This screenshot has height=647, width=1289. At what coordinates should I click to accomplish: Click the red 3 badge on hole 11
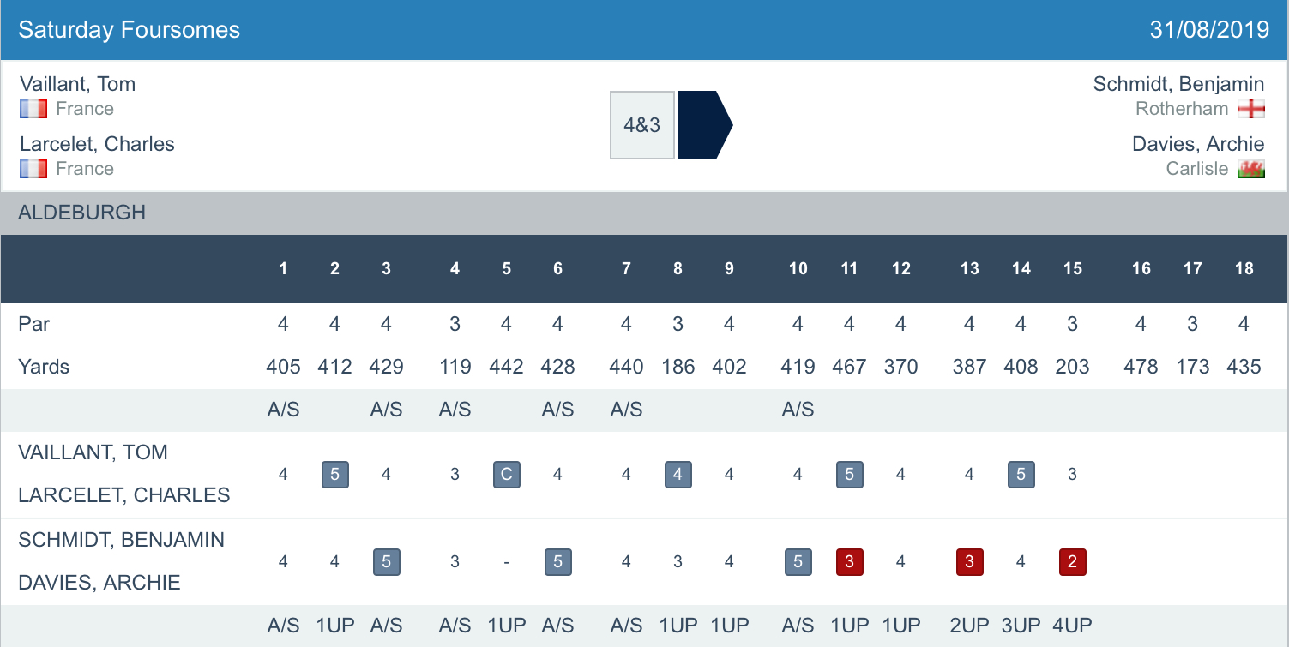tap(849, 562)
